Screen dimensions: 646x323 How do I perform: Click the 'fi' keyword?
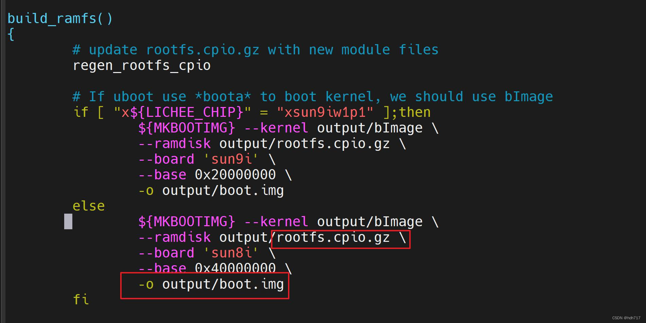pyautogui.click(x=81, y=300)
